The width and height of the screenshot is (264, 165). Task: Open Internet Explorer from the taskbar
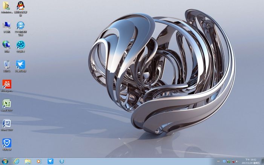[x=16, y=161]
